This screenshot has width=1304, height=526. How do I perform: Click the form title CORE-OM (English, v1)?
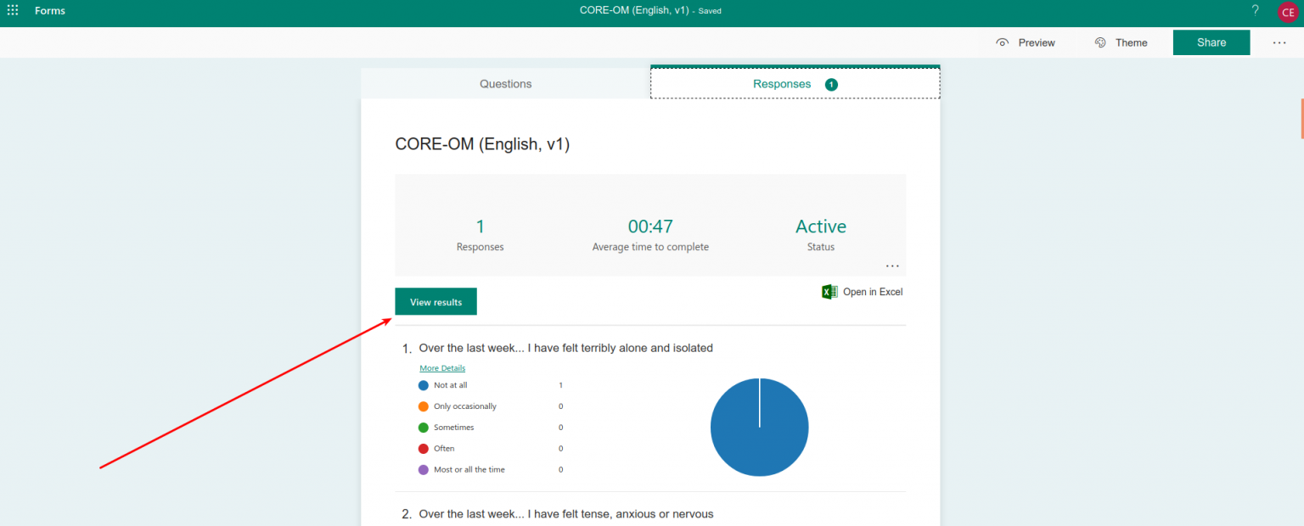tap(482, 144)
